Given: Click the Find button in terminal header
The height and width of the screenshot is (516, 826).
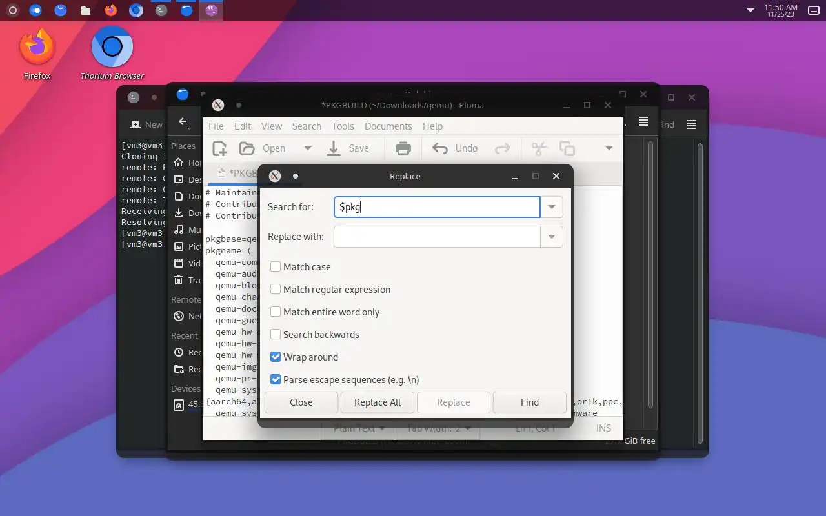Looking at the screenshot, I should (x=666, y=124).
